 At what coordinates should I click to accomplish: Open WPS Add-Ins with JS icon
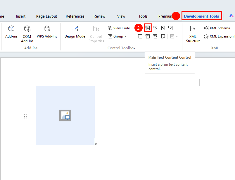coord(47,32)
